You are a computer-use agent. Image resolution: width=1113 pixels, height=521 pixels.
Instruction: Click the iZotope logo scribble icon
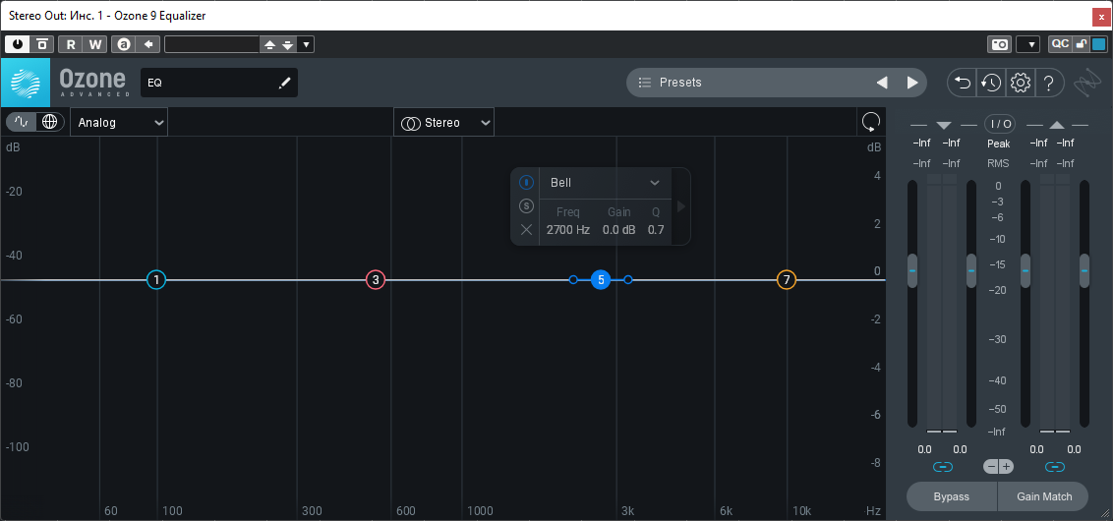pyautogui.click(x=1087, y=83)
